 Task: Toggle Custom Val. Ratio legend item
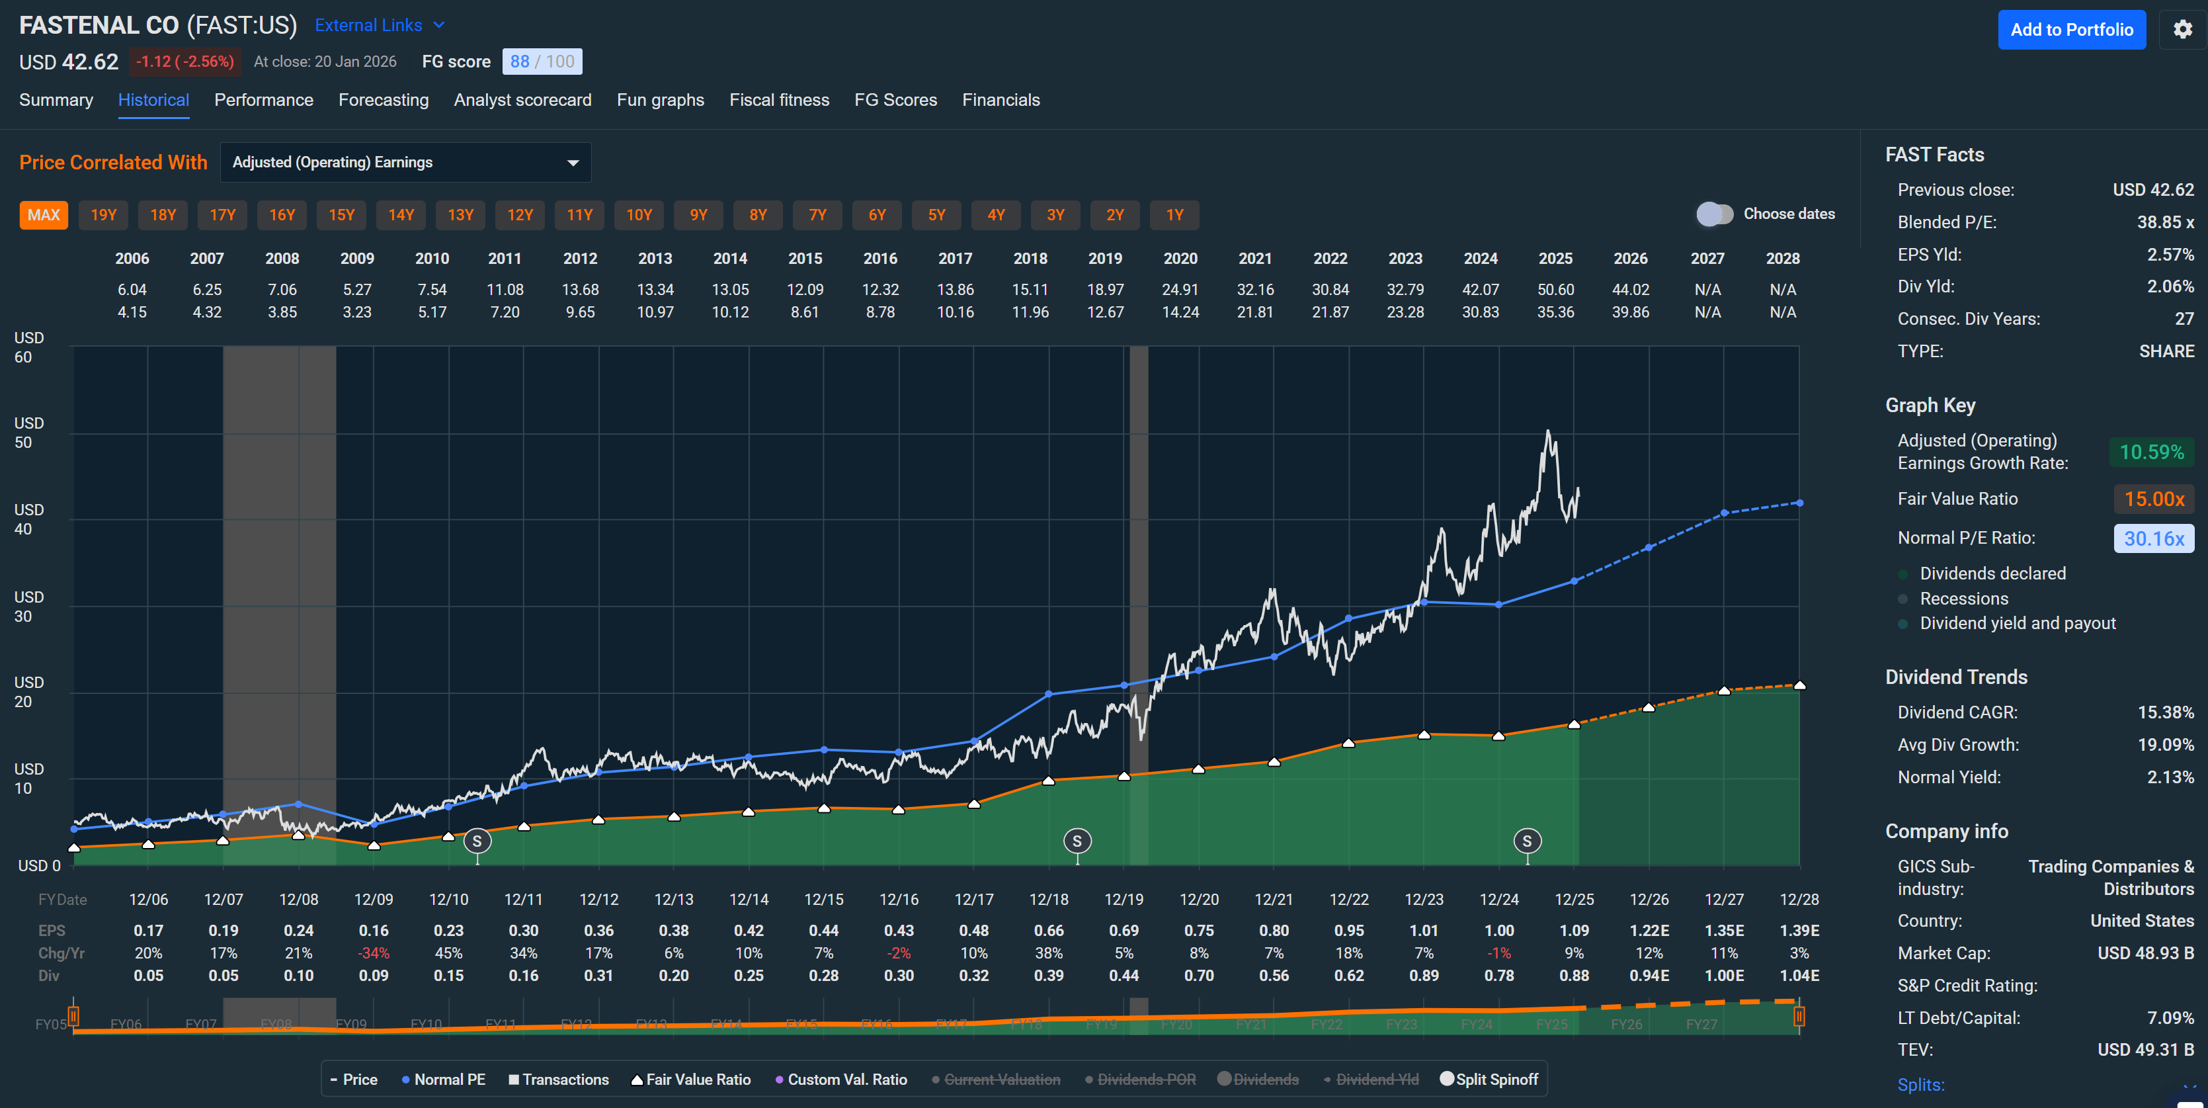tap(841, 1079)
